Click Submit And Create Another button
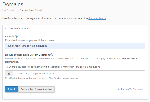The image size is (150, 102). click(x=37, y=89)
